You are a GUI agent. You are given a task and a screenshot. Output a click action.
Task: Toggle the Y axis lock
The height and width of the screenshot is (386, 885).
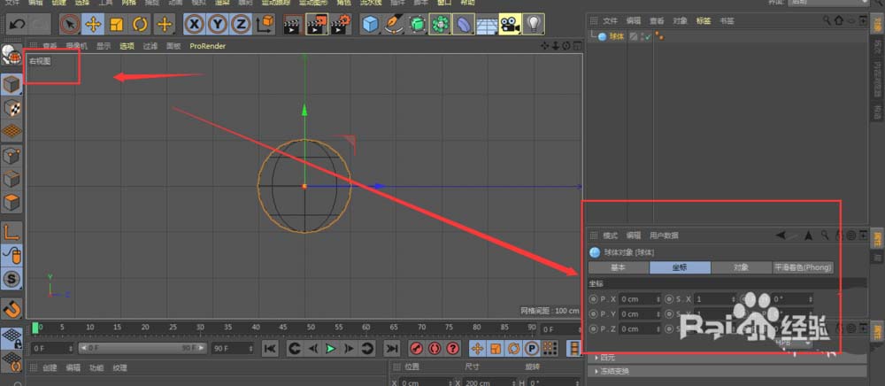point(218,24)
